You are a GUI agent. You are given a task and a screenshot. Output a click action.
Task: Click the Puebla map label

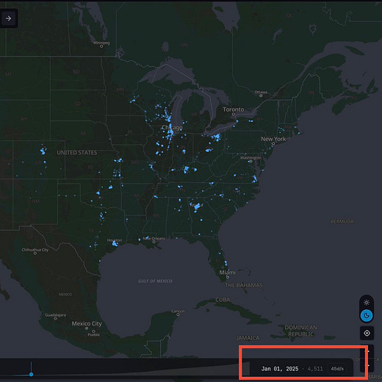(x=93, y=335)
